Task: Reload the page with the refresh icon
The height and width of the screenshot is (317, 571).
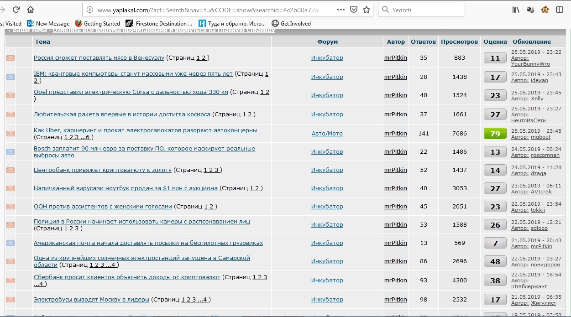Action: 16,9
